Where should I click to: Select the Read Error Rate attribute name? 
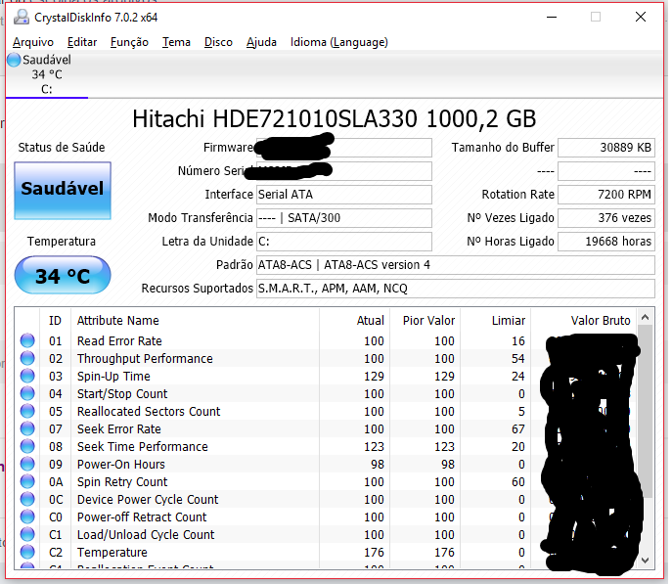pos(119,341)
